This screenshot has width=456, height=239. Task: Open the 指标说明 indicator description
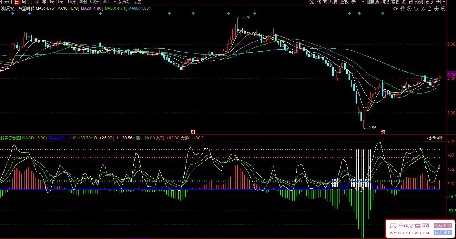(x=435, y=138)
